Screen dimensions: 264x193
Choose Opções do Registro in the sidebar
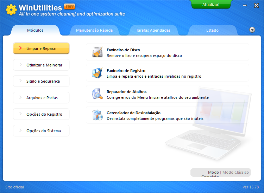tap(41, 114)
